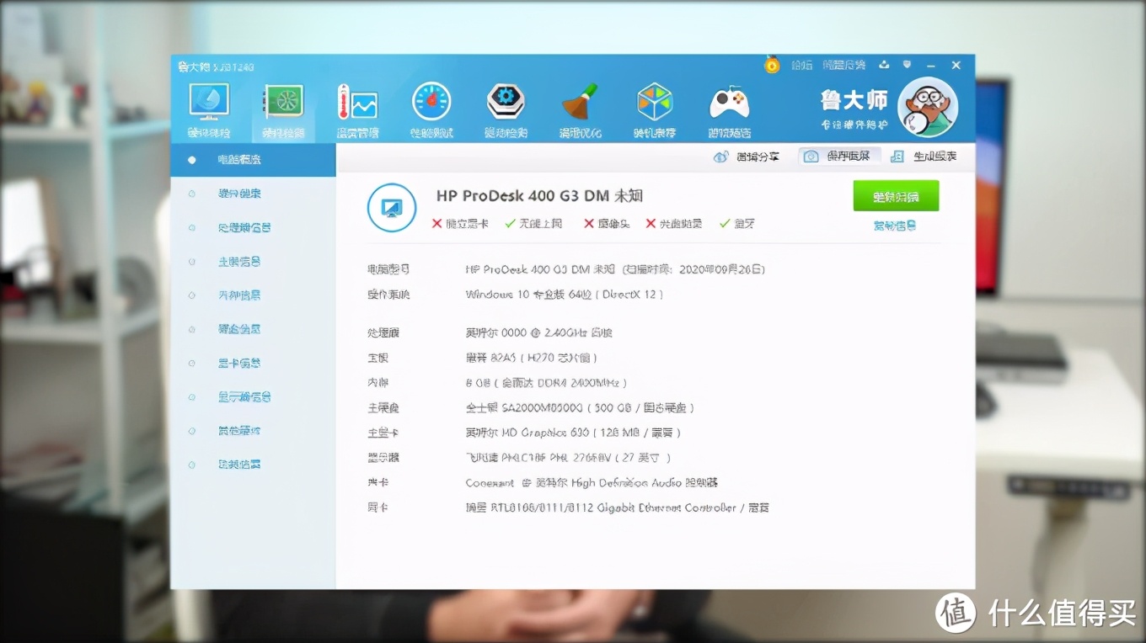Click green check Bluetooth status label
Viewport: 1146px width, 643px height.
click(x=737, y=224)
